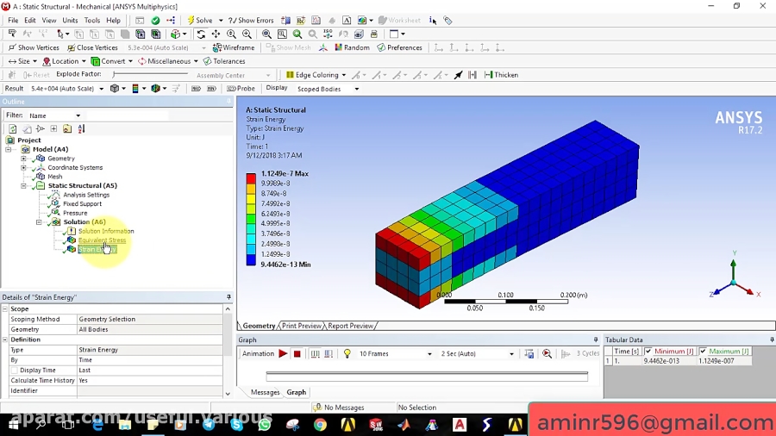This screenshot has height=436, width=776.
Task: Click Show Errors in toolbar
Action: tap(250, 21)
